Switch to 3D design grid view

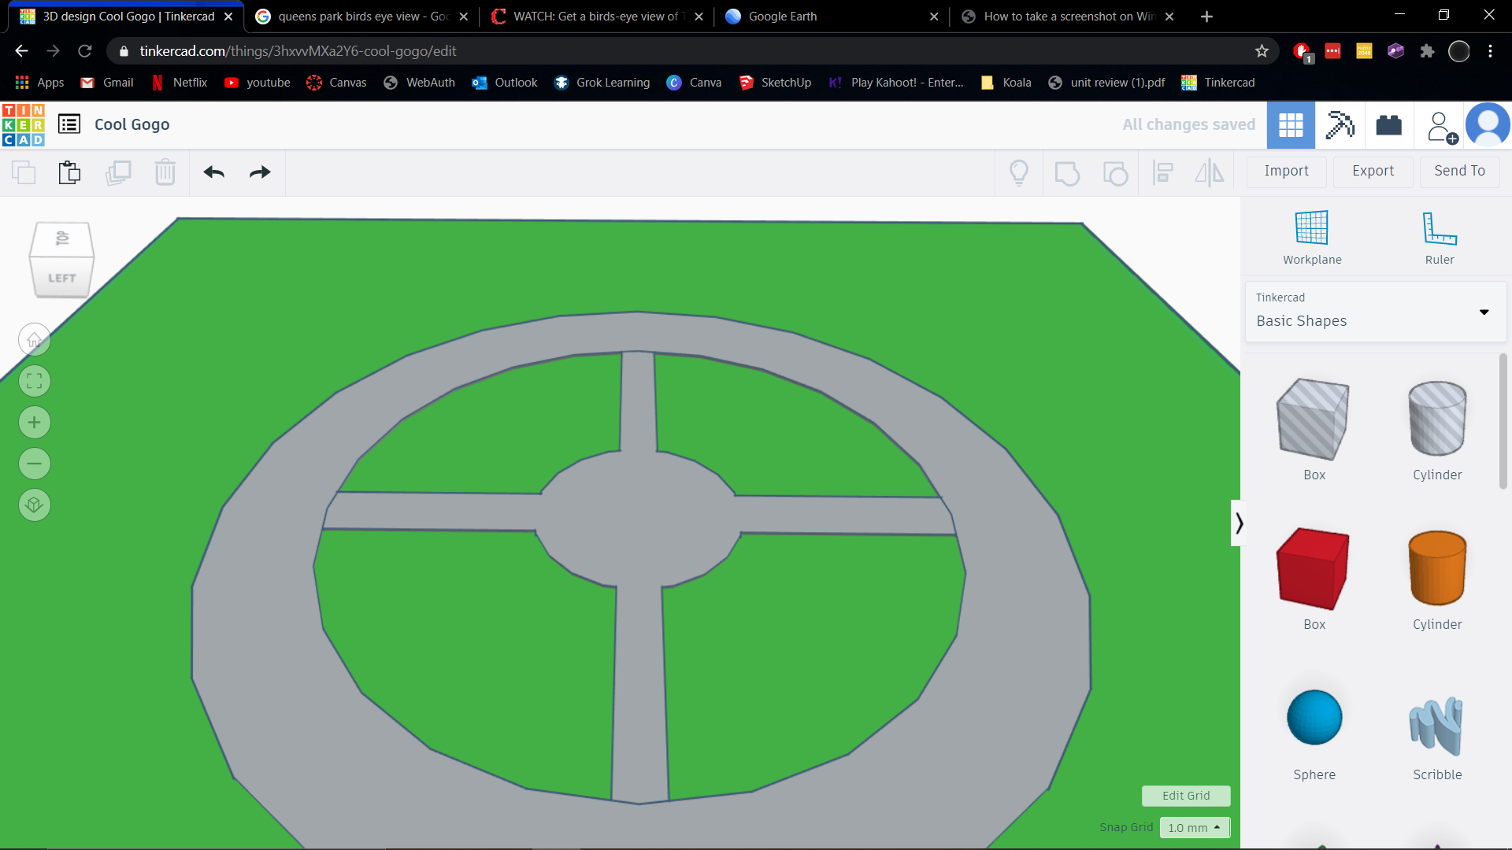point(1291,125)
